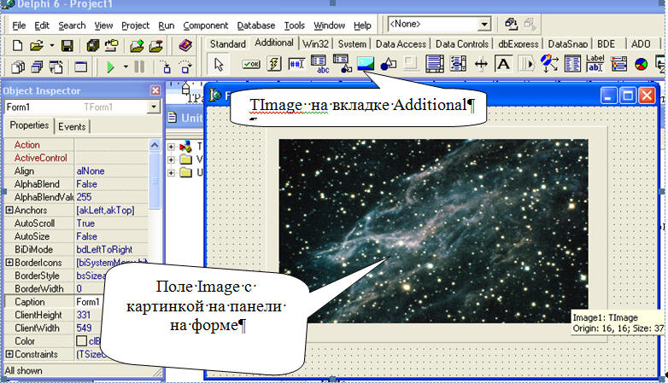Select the ApplicationEvents component icon

(x=549, y=63)
